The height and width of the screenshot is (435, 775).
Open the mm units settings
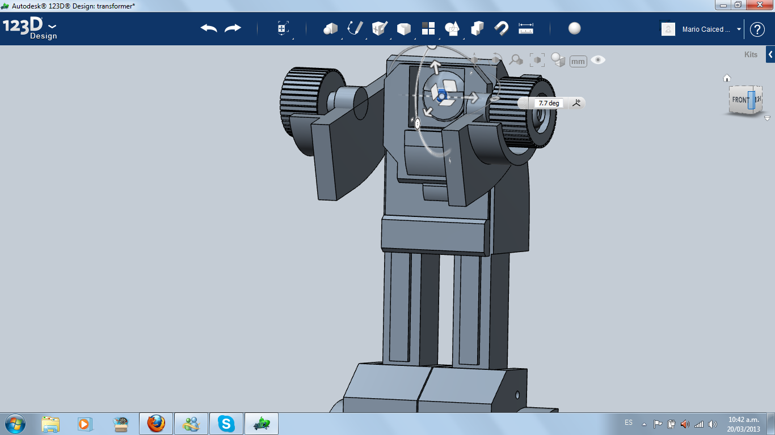click(578, 61)
